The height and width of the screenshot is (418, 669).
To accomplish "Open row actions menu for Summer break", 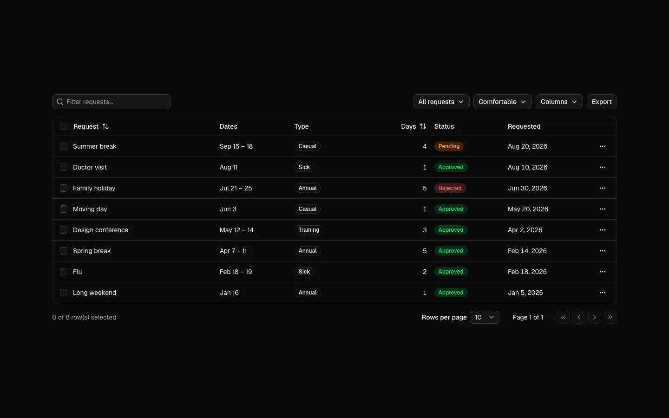I will 603,146.
